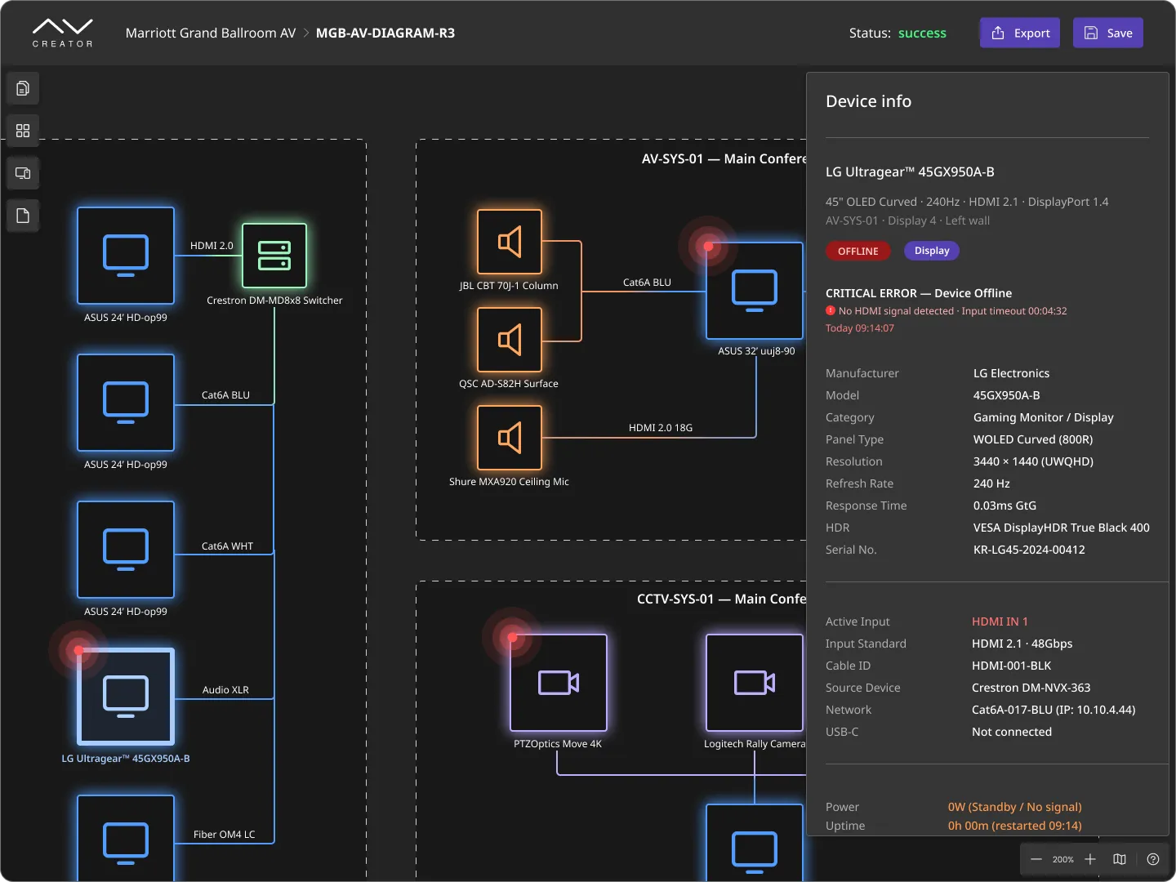Image resolution: width=1176 pixels, height=882 pixels.
Task: Click the OFFLINE status badge
Action: coord(858,251)
